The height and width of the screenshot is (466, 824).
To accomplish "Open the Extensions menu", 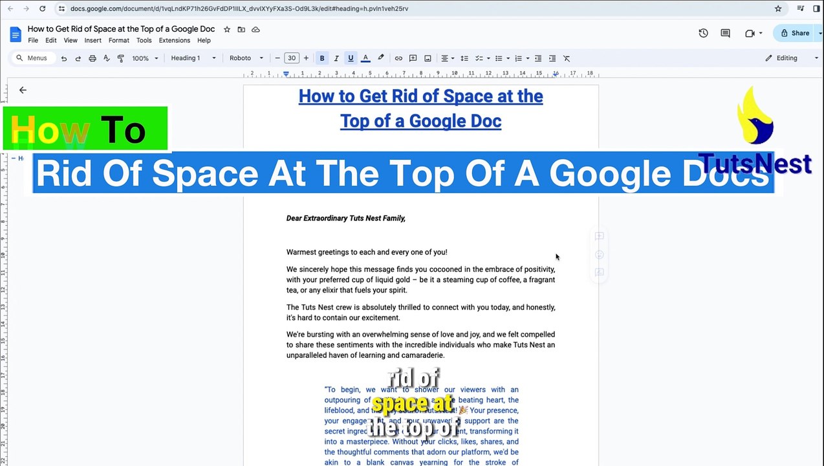I will [174, 40].
